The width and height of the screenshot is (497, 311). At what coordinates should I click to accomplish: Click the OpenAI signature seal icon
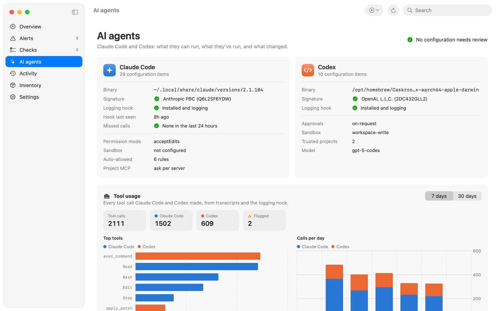coord(355,99)
